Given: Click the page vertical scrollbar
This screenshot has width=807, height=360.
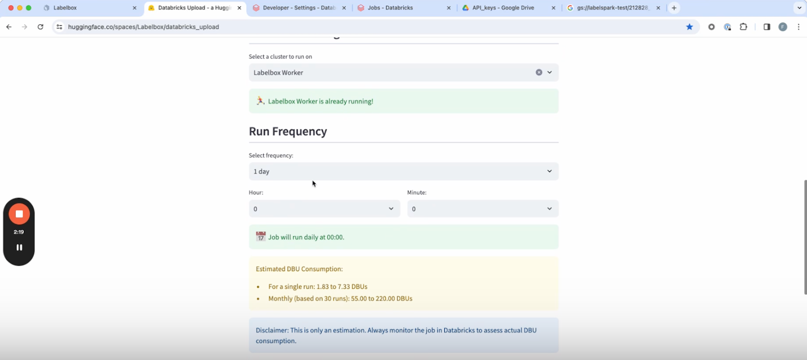Looking at the screenshot, I should pos(805,237).
